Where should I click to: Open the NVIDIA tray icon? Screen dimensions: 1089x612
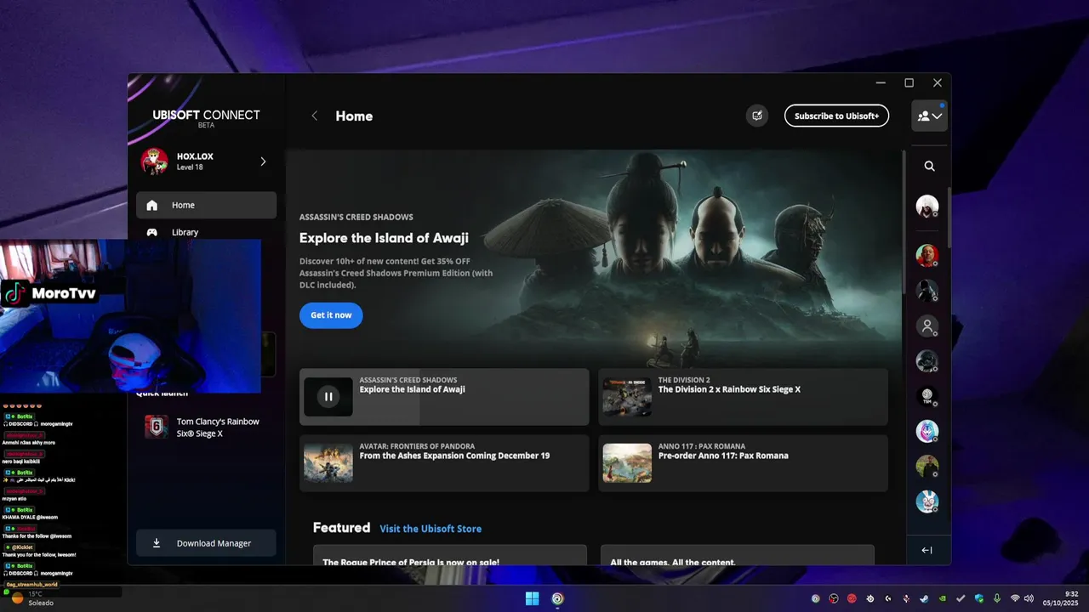(943, 598)
